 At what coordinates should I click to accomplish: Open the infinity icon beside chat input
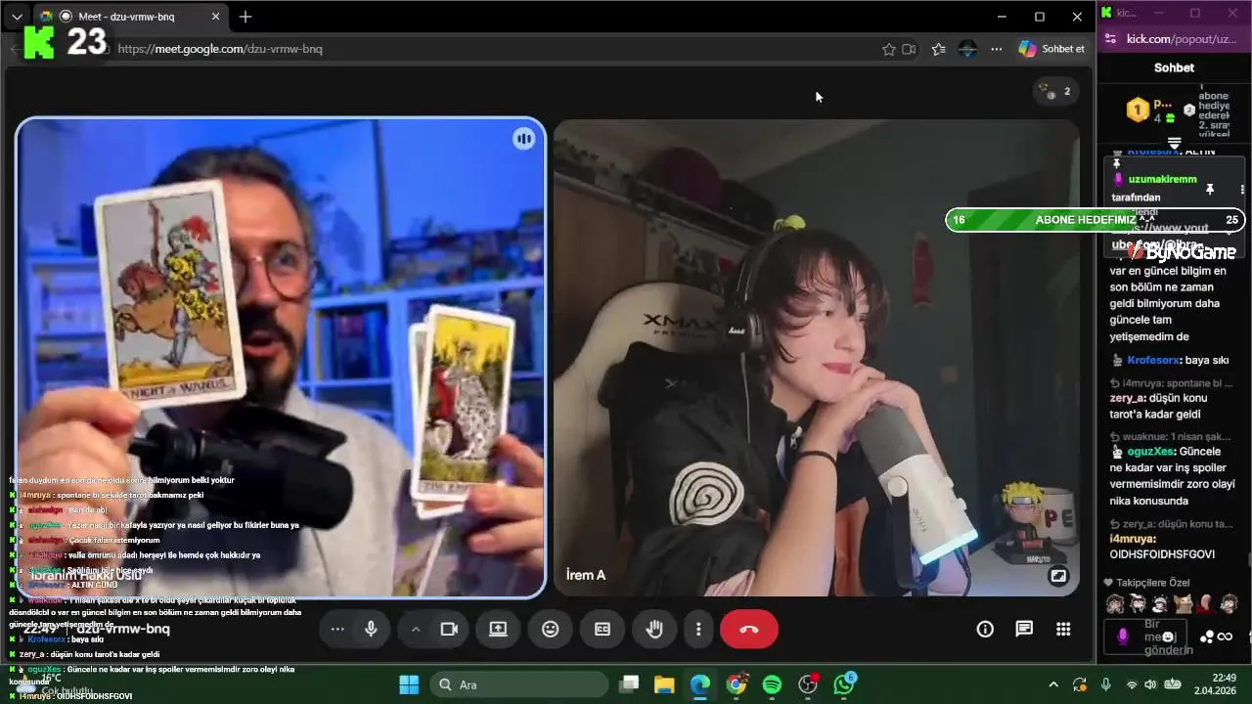(1225, 637)
